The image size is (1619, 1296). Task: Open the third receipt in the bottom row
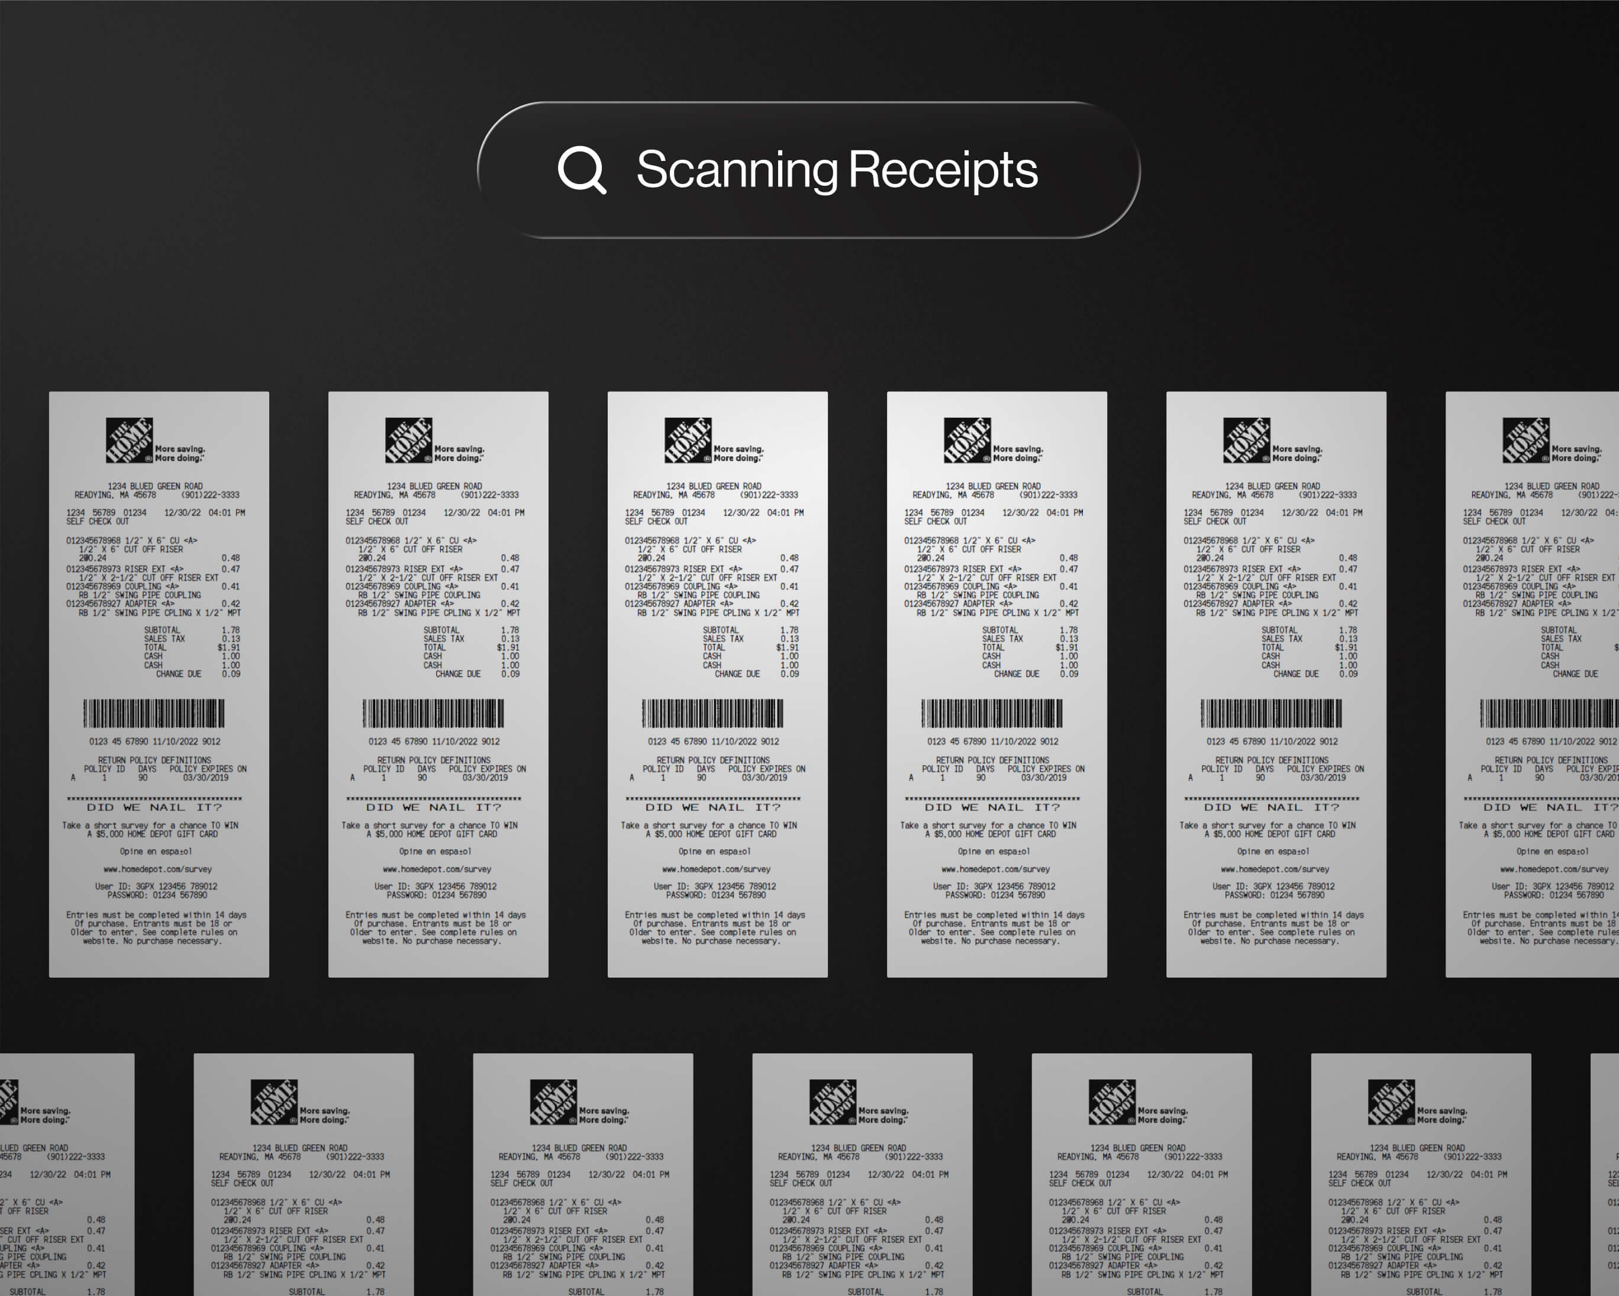coord(583,1174)
